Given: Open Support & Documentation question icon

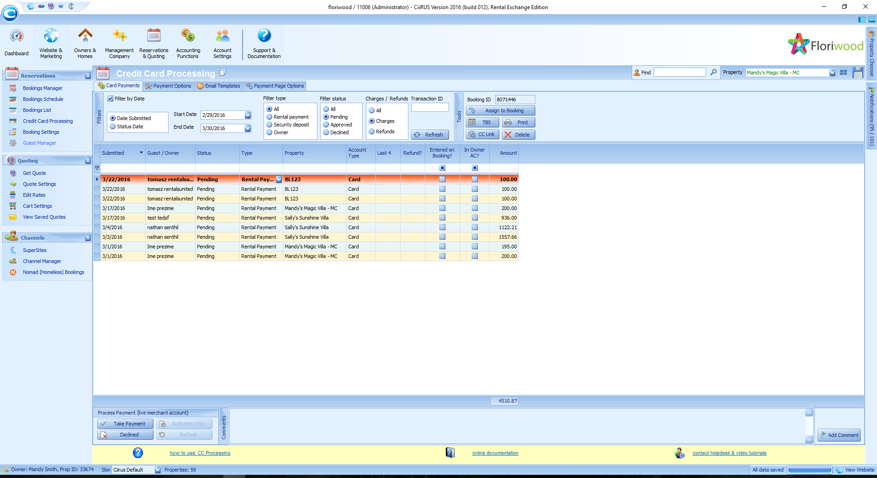Looking at the screenshot, I should (x=264, y=36).
